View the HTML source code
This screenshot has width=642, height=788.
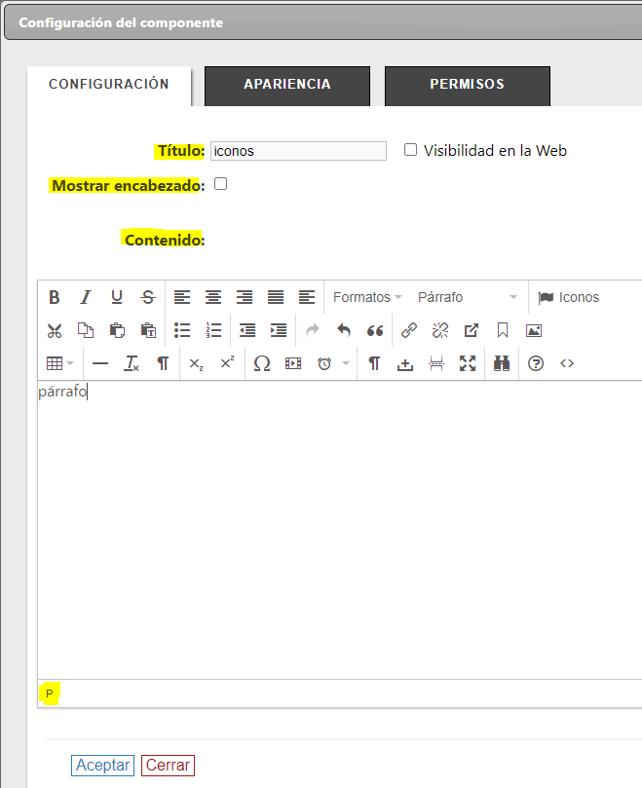click(x=567, y=363)
